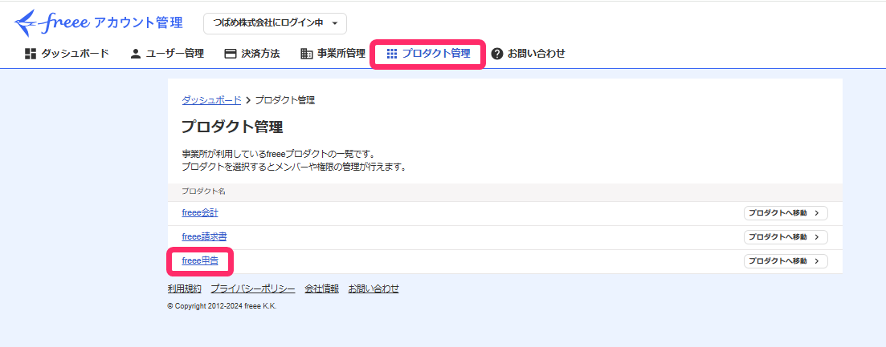Click the プロダクト名 column header

click(x=203, y=192)
